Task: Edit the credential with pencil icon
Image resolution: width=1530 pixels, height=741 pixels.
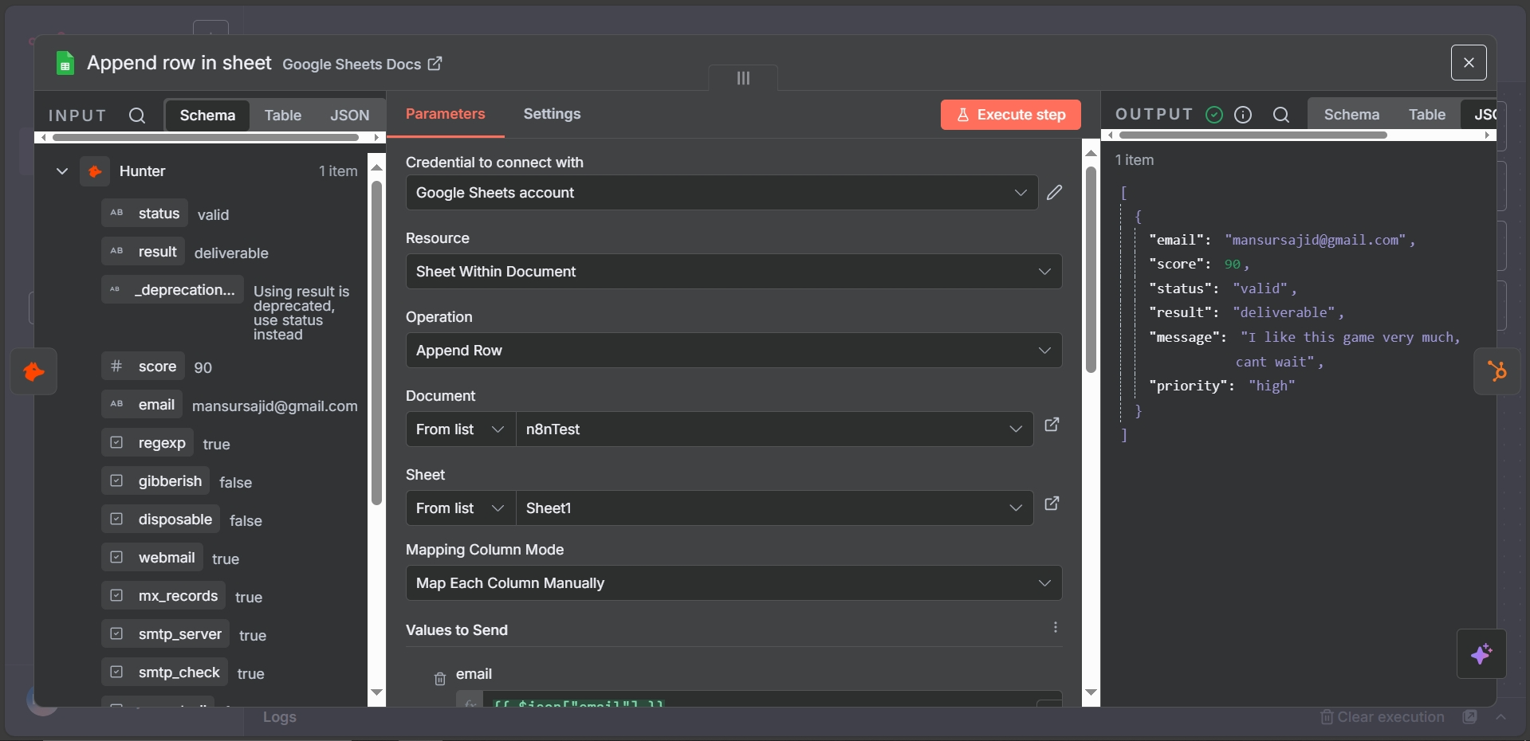Action: tap(1054, 193)
